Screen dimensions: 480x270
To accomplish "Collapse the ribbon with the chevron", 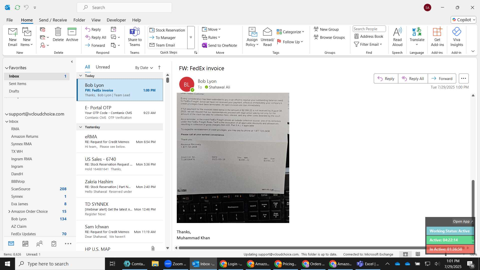I will pos(473,51).
